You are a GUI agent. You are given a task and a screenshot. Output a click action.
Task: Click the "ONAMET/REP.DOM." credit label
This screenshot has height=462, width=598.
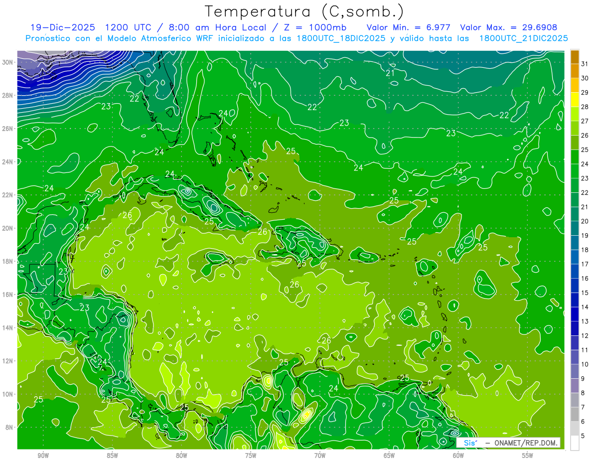525,443
